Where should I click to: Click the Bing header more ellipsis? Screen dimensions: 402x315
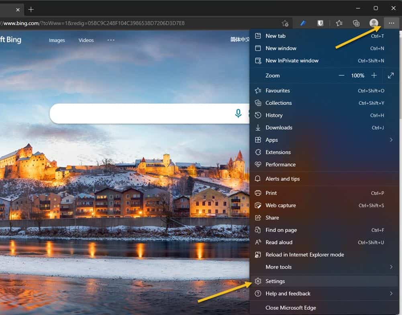pyautogui.click(x=111, y=40)
